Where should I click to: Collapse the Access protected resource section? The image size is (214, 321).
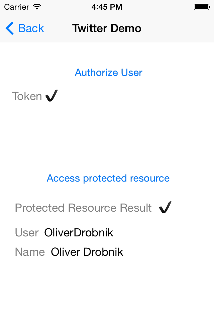point(108,178)
